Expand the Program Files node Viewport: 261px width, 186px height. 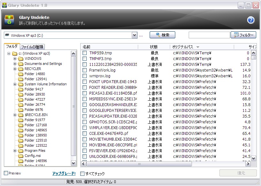[x=15, y=151]
